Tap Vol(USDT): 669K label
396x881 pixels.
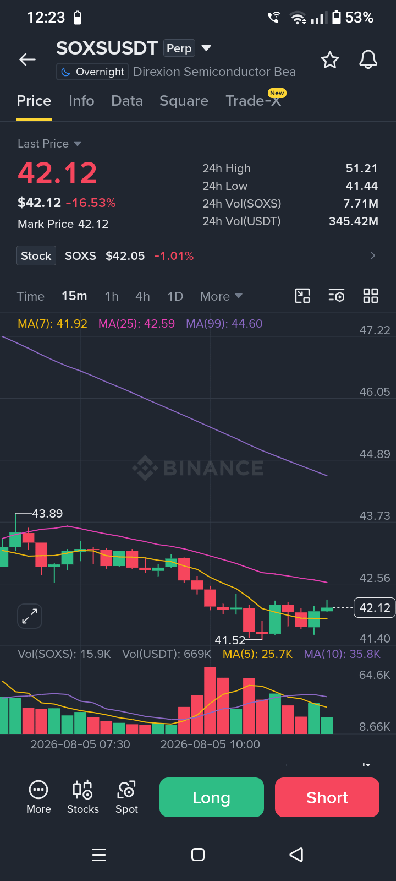point(167,654)
